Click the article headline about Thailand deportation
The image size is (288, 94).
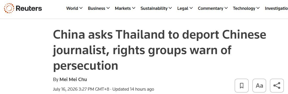click(160, 50)
